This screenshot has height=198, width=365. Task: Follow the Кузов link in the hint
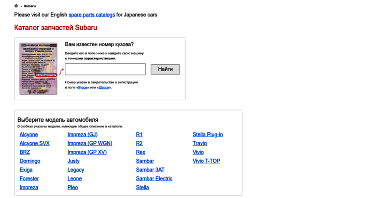[83, 88]
